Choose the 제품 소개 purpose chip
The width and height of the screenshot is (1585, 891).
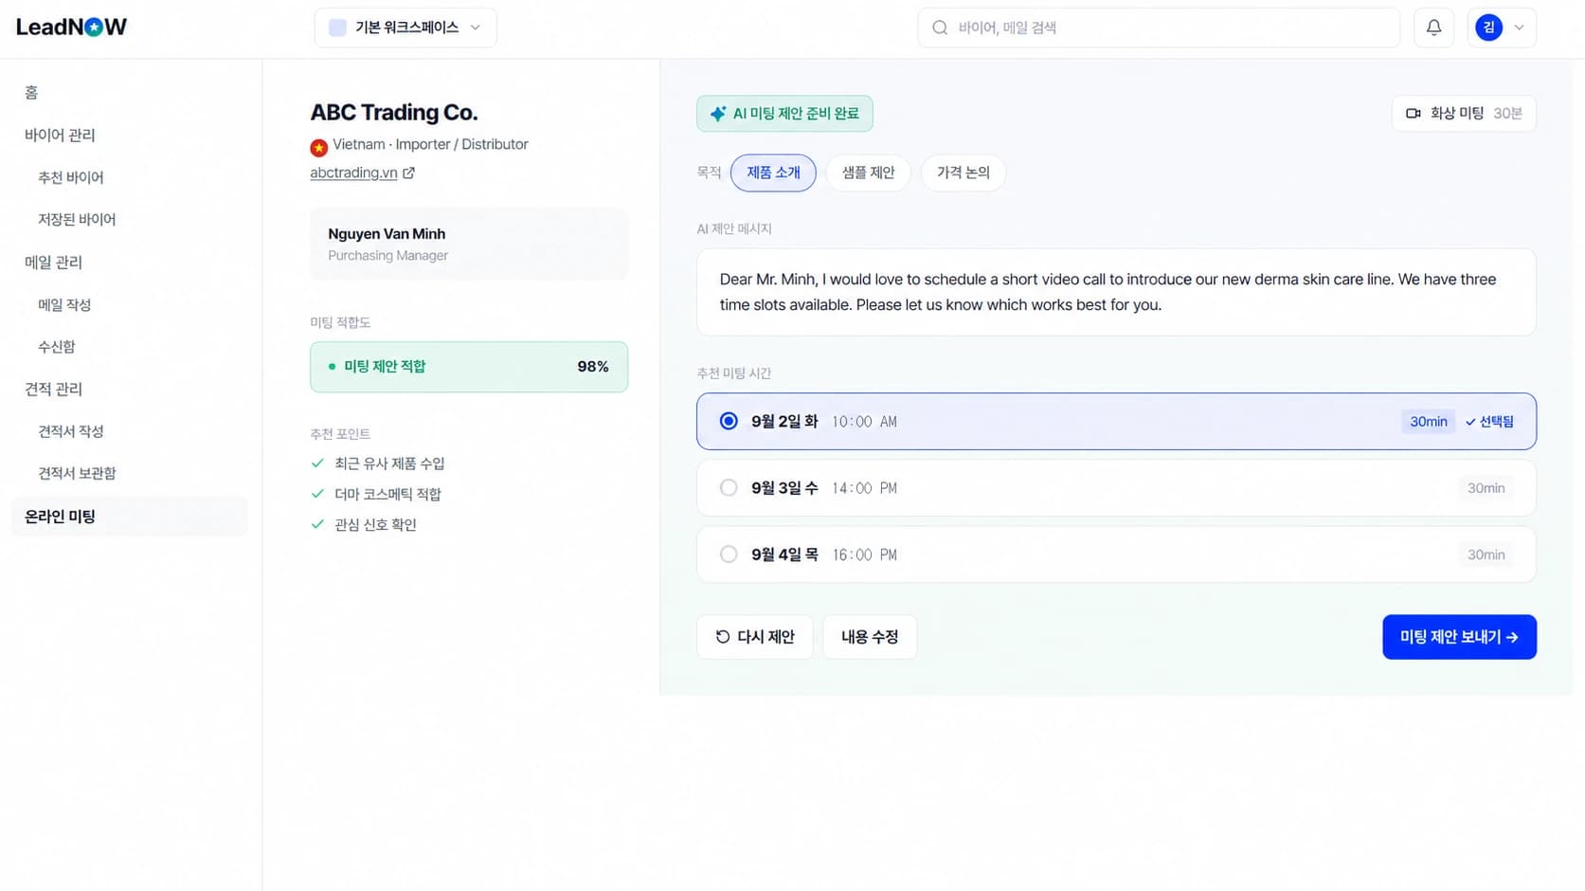click(773, 173)
